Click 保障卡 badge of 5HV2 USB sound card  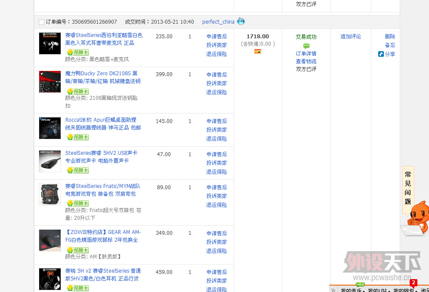click(x=78, y=170)
